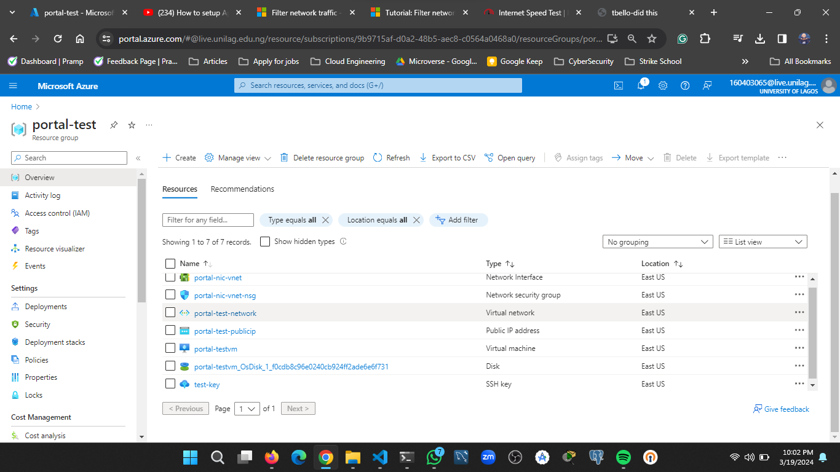840x472 pixels.
Task: Click Export to CSV
Action: click(447, 158)
